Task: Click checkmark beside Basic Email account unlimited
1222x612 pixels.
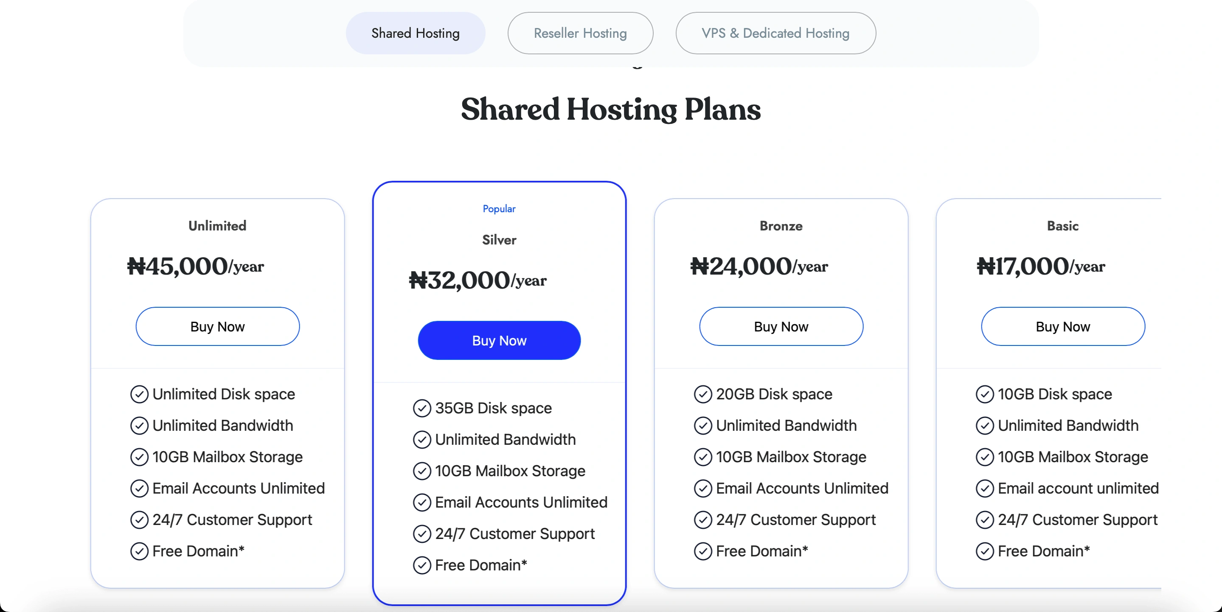Action: pyautogui.click(x=984, y=488)
